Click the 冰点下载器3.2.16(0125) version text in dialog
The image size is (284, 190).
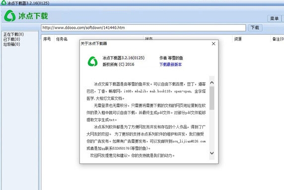point(124,58)
